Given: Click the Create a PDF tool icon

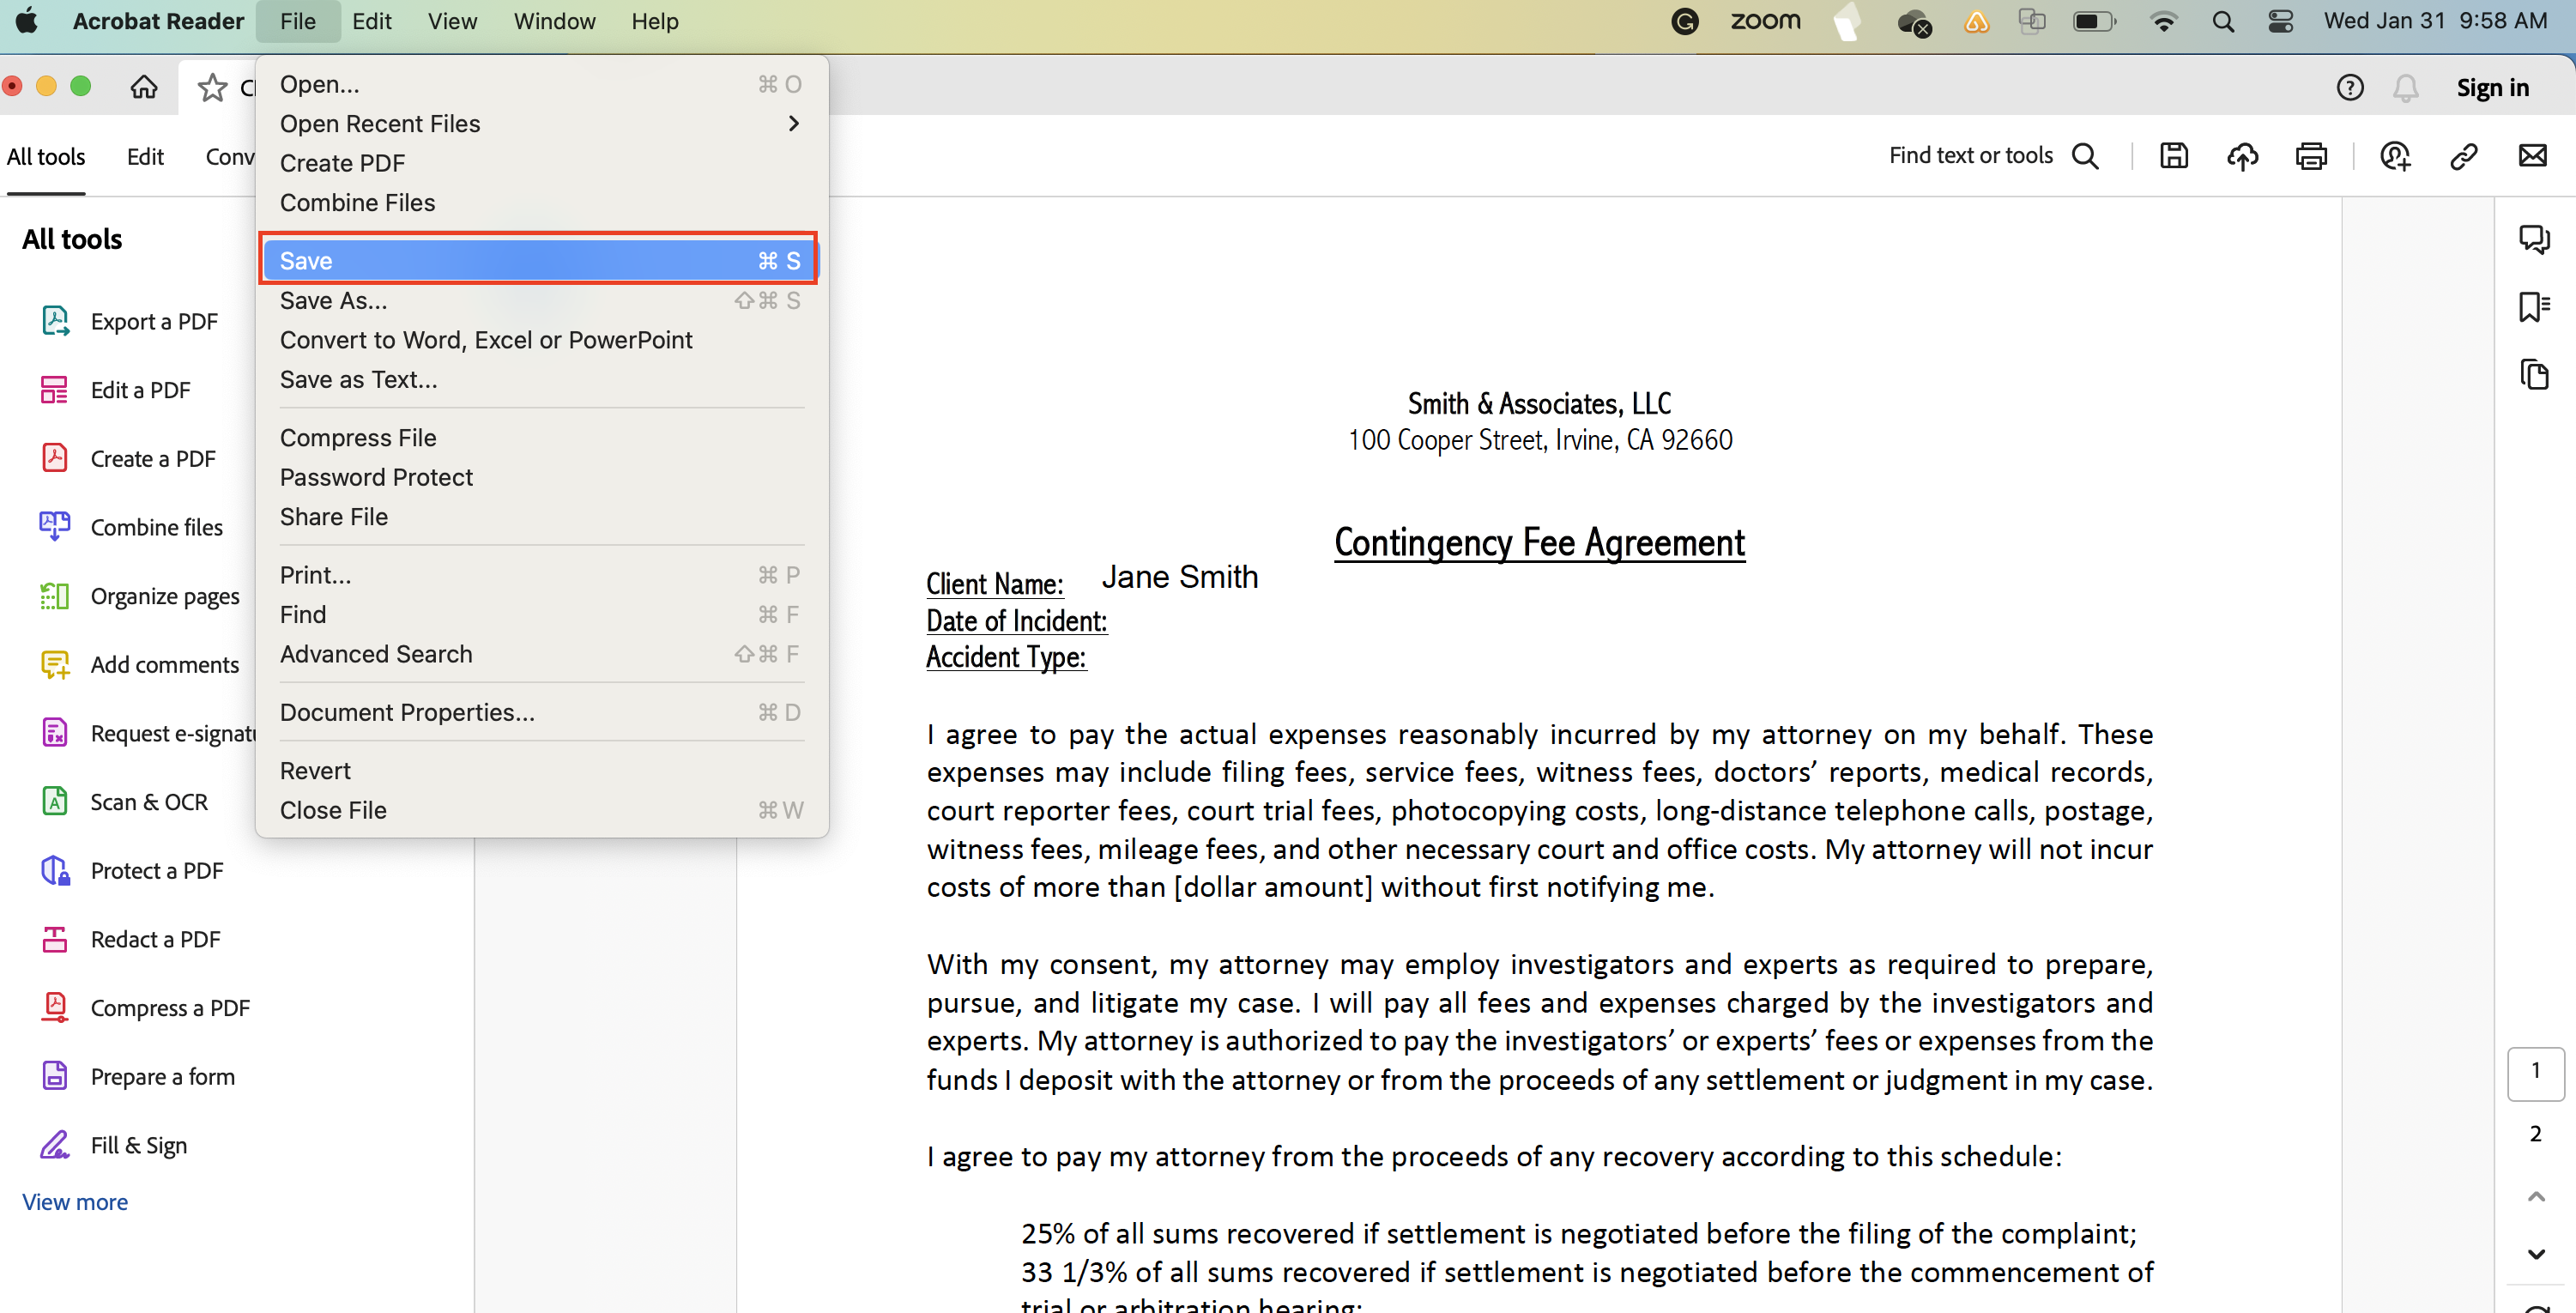Looking at the screenshot, I should click(x=55, y=458).
